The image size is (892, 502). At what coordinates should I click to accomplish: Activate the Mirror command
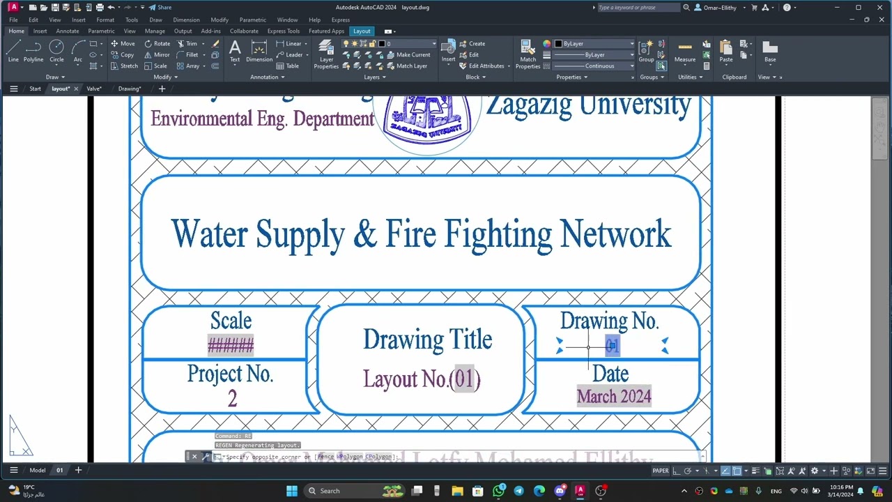157,54
